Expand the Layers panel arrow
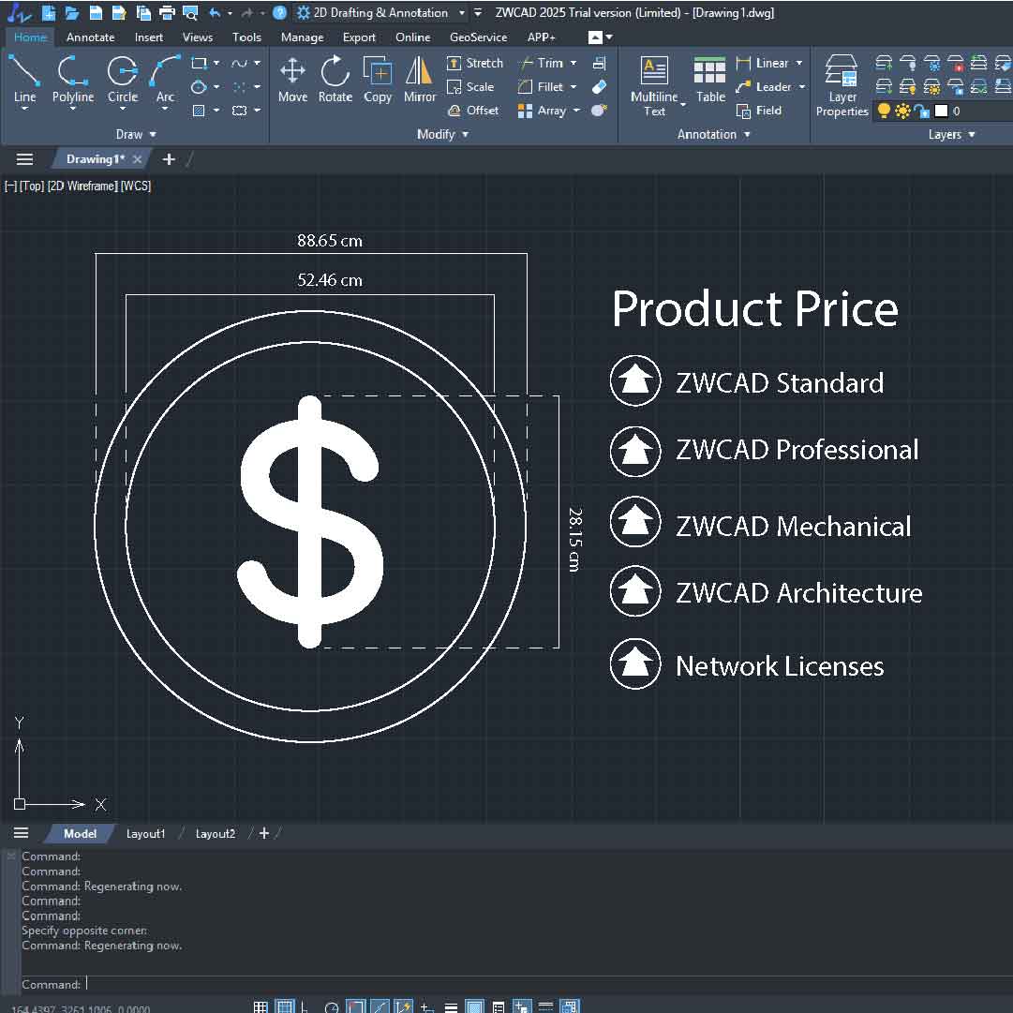 [972, 134]
